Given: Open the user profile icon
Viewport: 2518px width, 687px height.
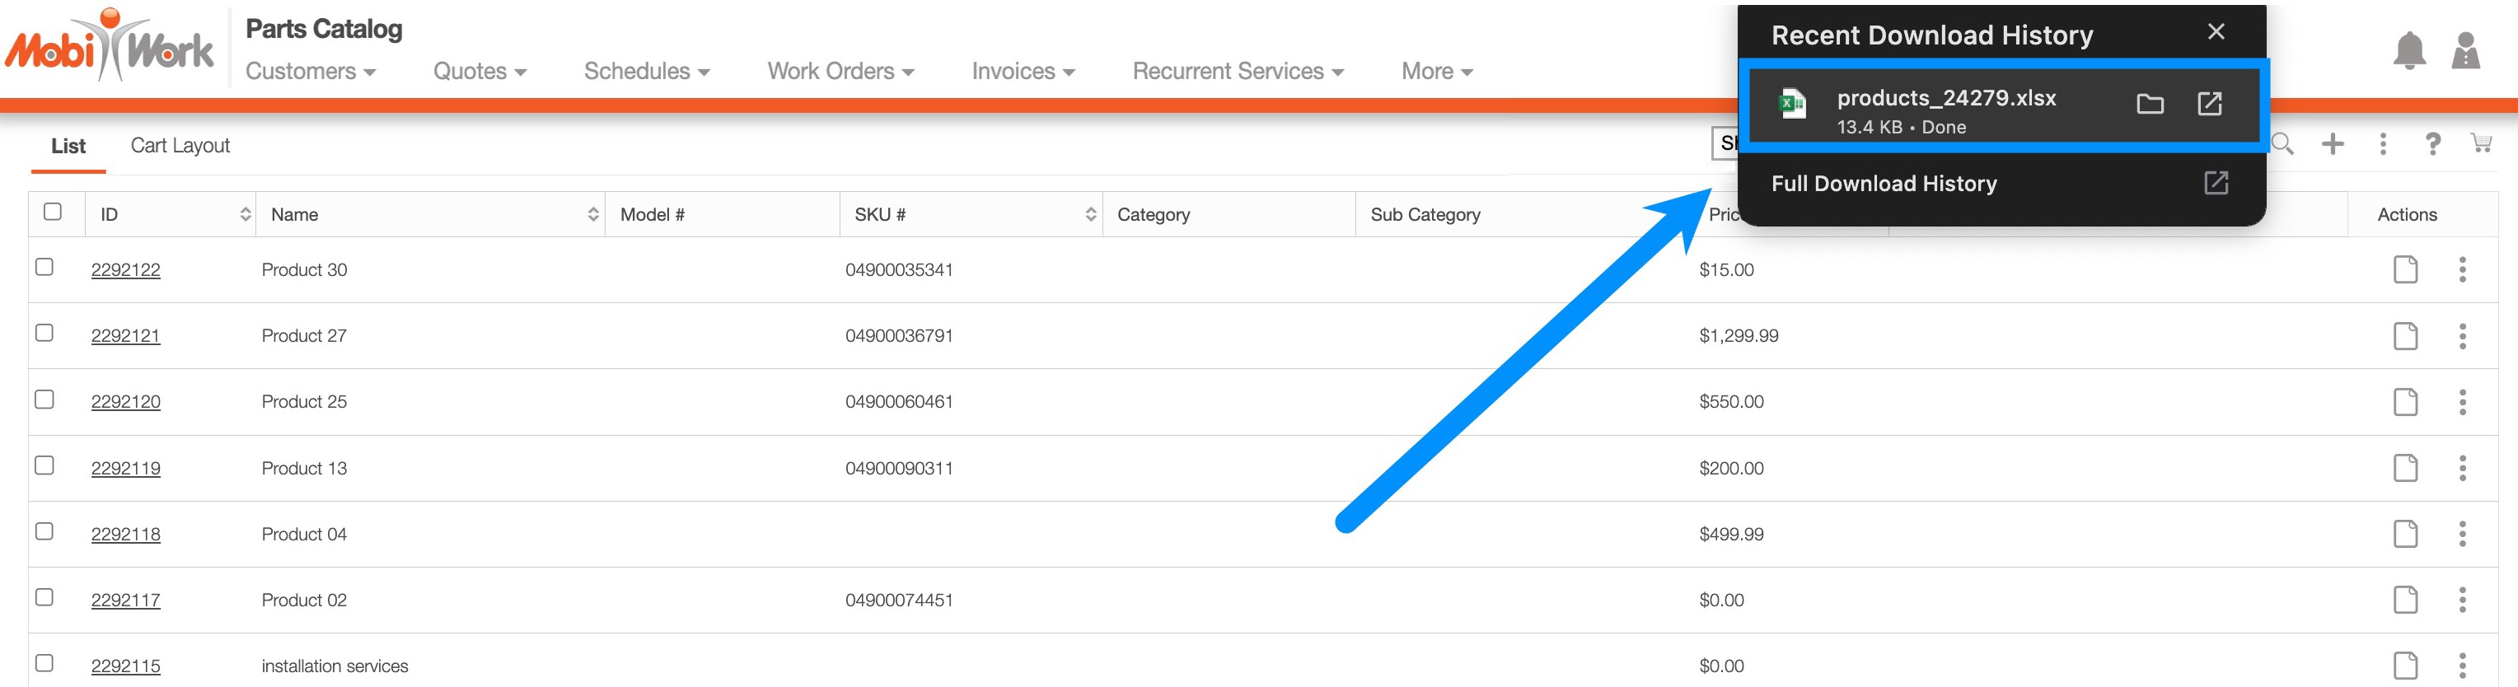Looking at the screenshot, I should [x=2465, y=52].
